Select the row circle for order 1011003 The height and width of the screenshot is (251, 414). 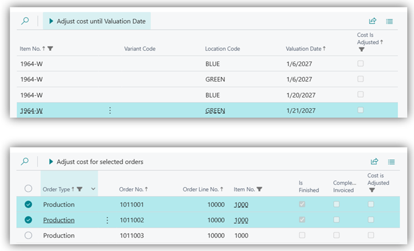(29, 235)
